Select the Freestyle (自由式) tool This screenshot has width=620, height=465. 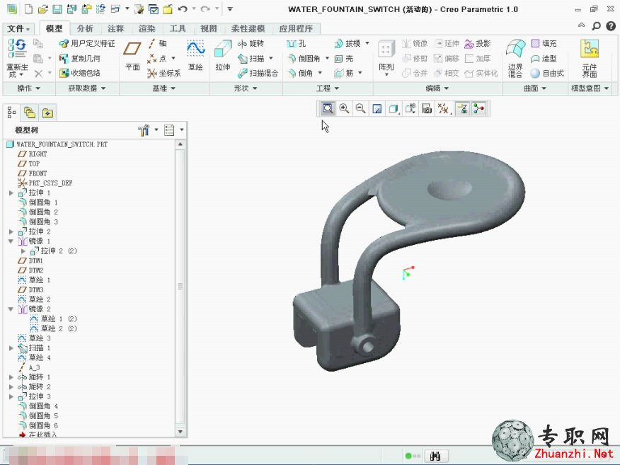547,73
